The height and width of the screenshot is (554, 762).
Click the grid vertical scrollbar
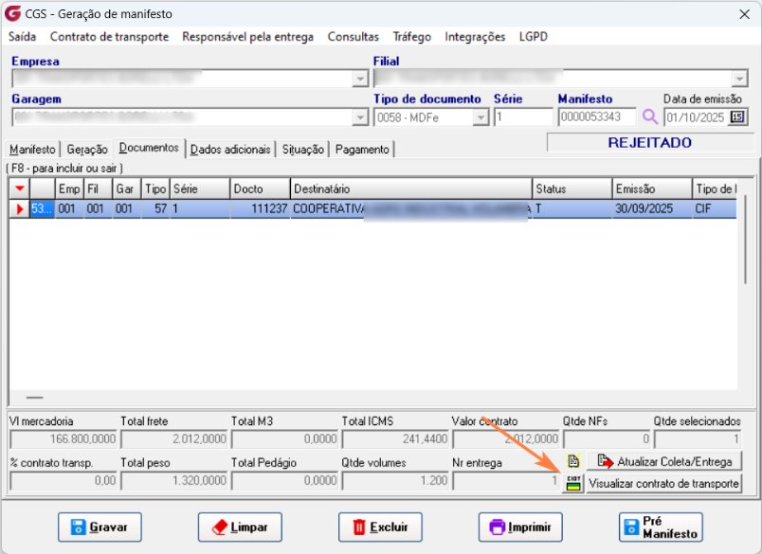745,241
